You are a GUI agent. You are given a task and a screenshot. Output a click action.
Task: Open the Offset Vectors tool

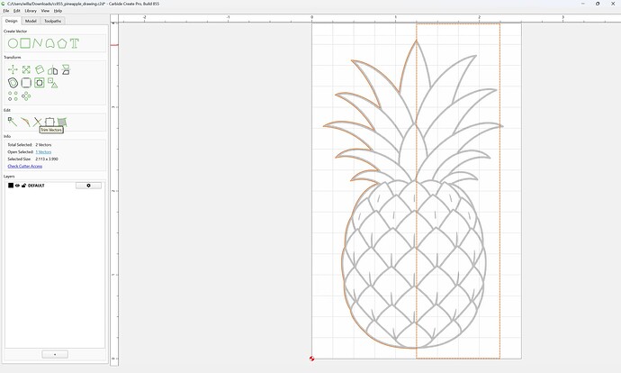(x=13, y=83)
